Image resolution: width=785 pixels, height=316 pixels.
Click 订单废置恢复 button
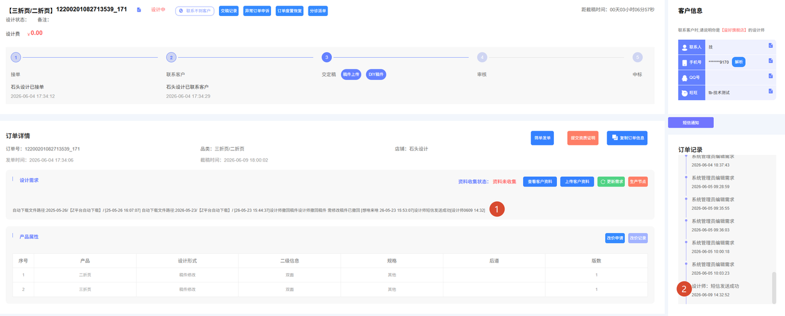[289, 10]
